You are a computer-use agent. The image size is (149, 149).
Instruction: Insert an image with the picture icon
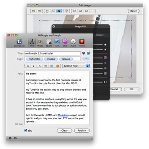click(51, 66)
